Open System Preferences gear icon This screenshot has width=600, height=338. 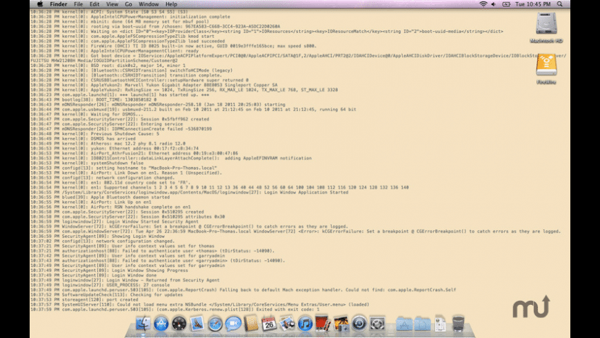pyautogui.click(x=377, y=324)
